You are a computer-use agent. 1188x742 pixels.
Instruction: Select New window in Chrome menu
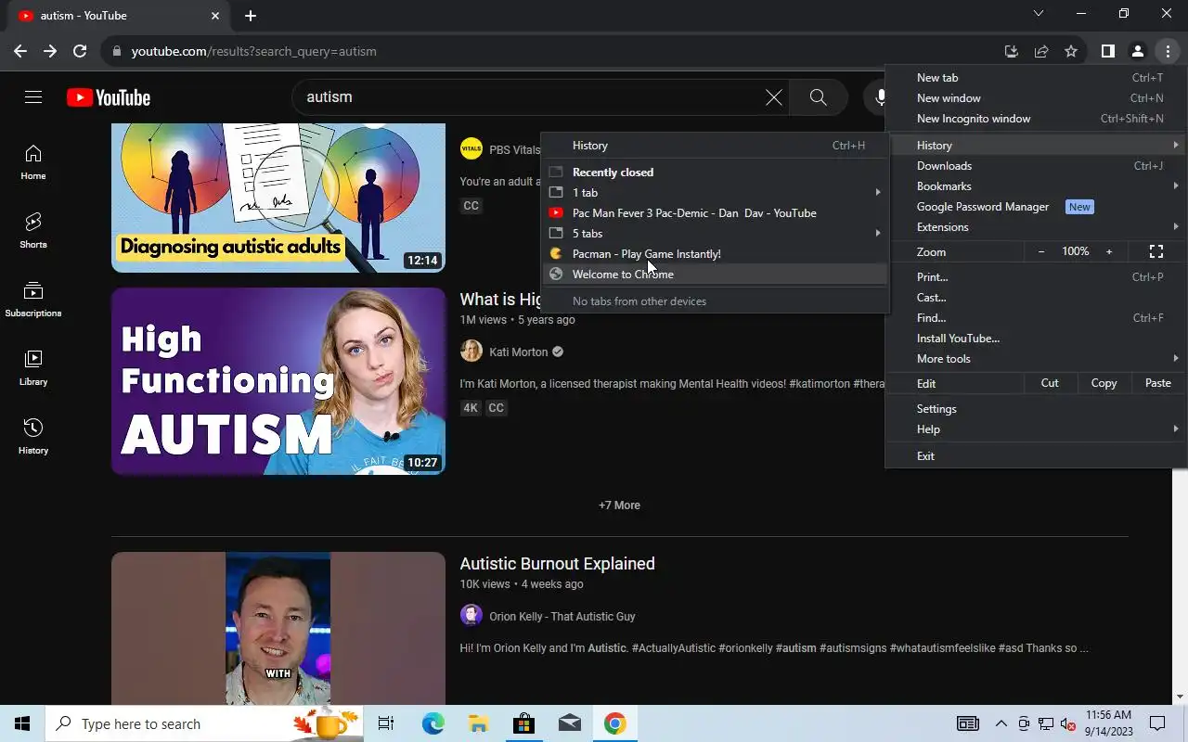(1035, 97)
